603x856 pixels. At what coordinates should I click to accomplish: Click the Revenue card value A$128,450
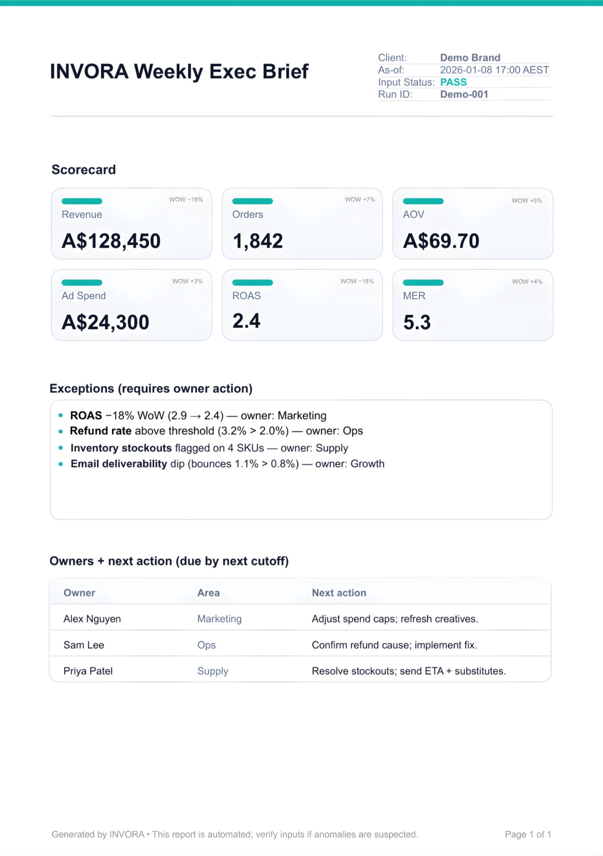(111, 241)
